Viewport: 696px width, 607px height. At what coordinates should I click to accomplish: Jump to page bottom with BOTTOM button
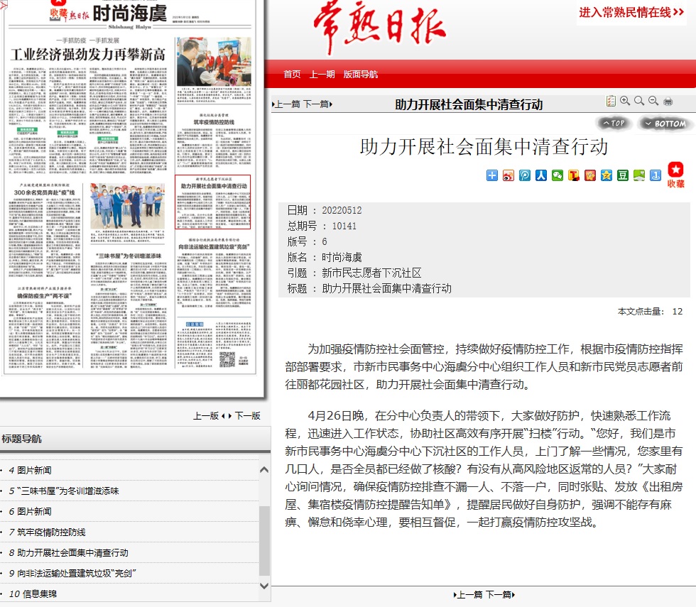tap(665, 124)
